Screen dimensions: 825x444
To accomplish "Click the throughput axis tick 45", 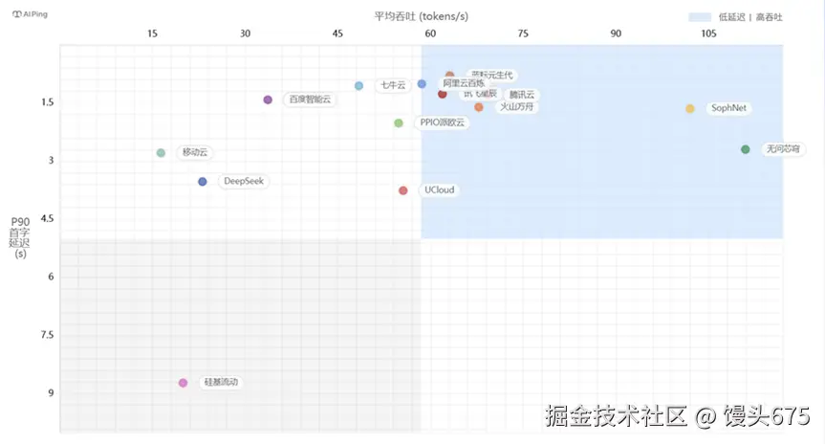I will tap(337, 33).
